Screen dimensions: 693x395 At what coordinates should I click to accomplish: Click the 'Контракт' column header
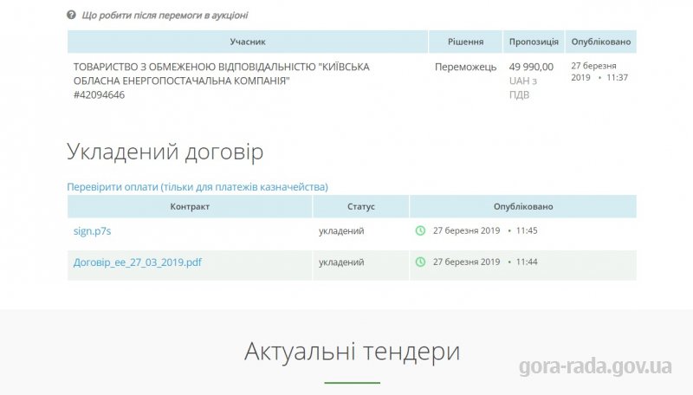190,207
